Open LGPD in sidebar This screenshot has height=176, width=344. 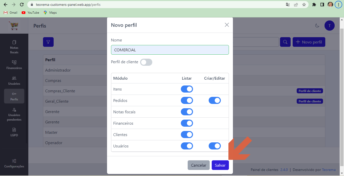[x=14, y=132]
